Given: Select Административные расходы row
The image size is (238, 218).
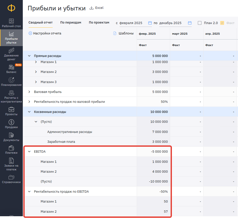Looking at the screenshot, I should coord(70,132).
